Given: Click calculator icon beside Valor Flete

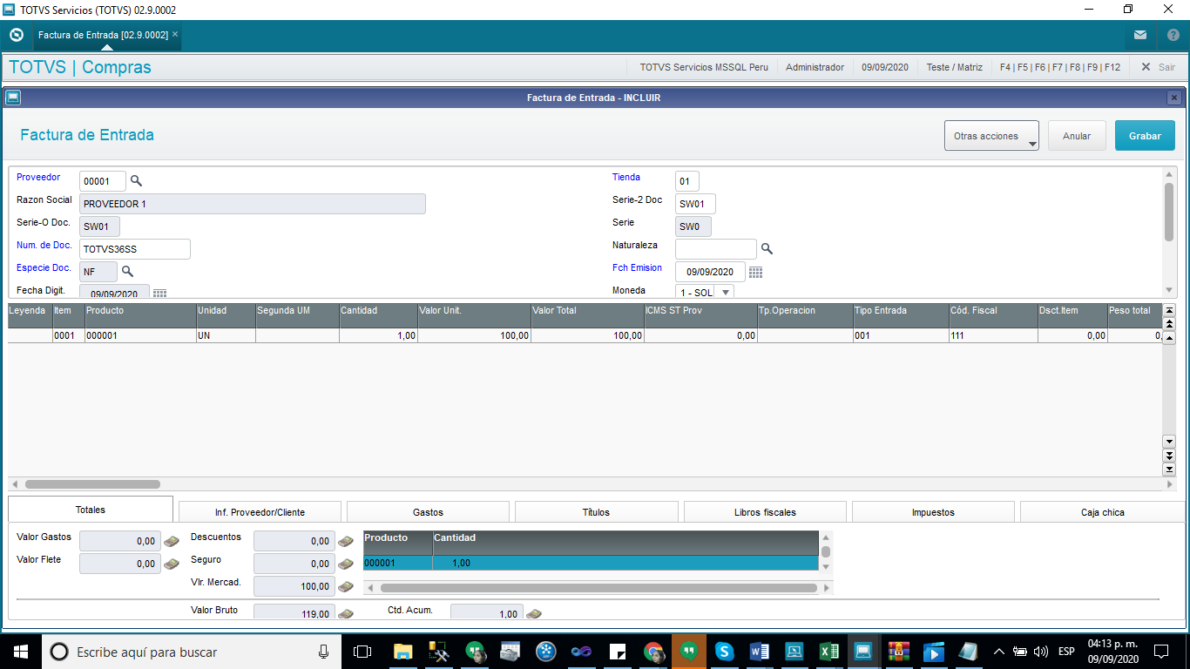Looking at the screenshot, I should (x=172, y=564).
